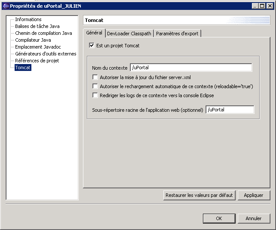Open Emplacement Javadoc settings

point(37,47)
